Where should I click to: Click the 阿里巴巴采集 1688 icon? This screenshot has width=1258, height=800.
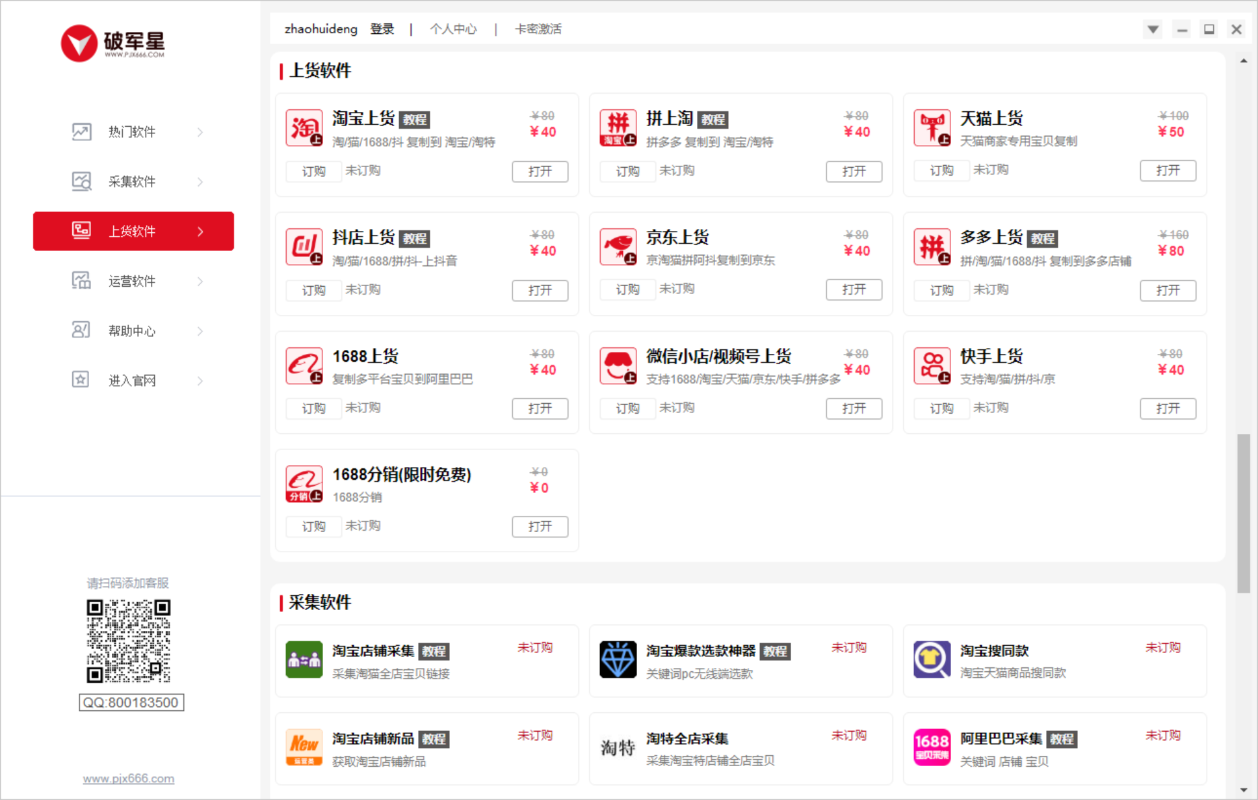click(x=932, y=747)
